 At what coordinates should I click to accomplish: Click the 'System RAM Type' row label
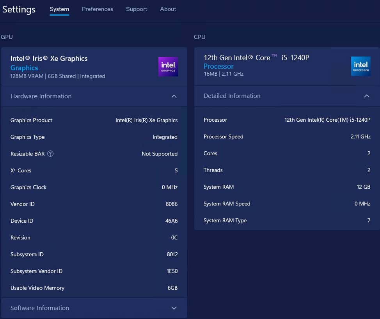225,220
